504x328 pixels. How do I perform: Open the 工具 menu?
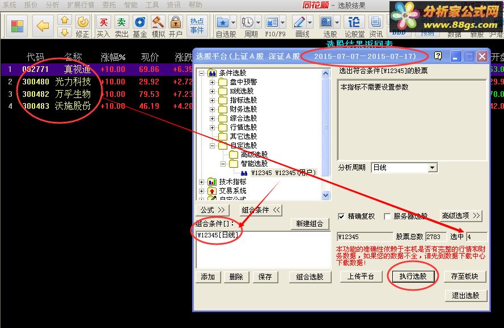click(x=152, y=5)
